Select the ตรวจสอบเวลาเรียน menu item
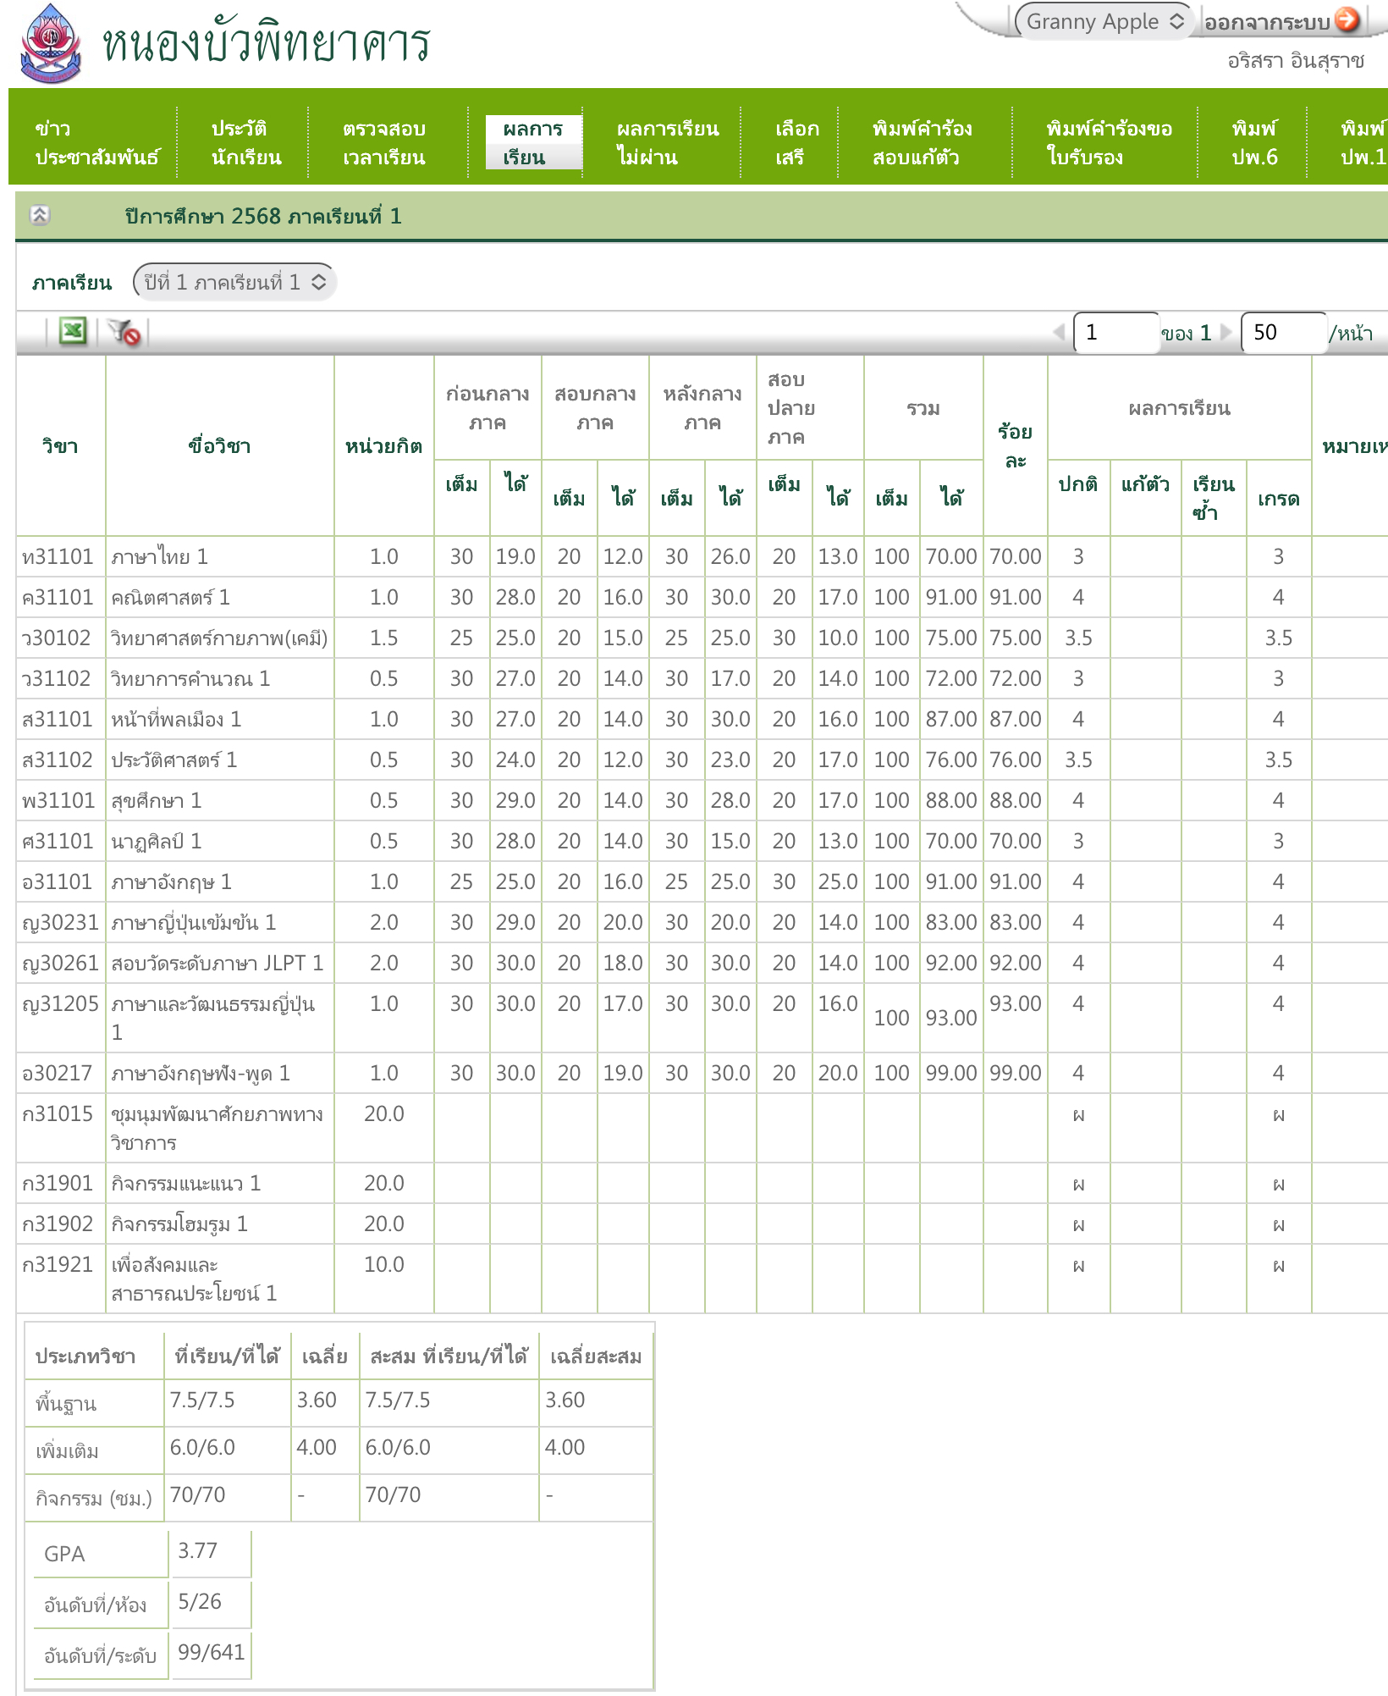Viewport: 1388px width, 1696px height. (x=383, y=142)
